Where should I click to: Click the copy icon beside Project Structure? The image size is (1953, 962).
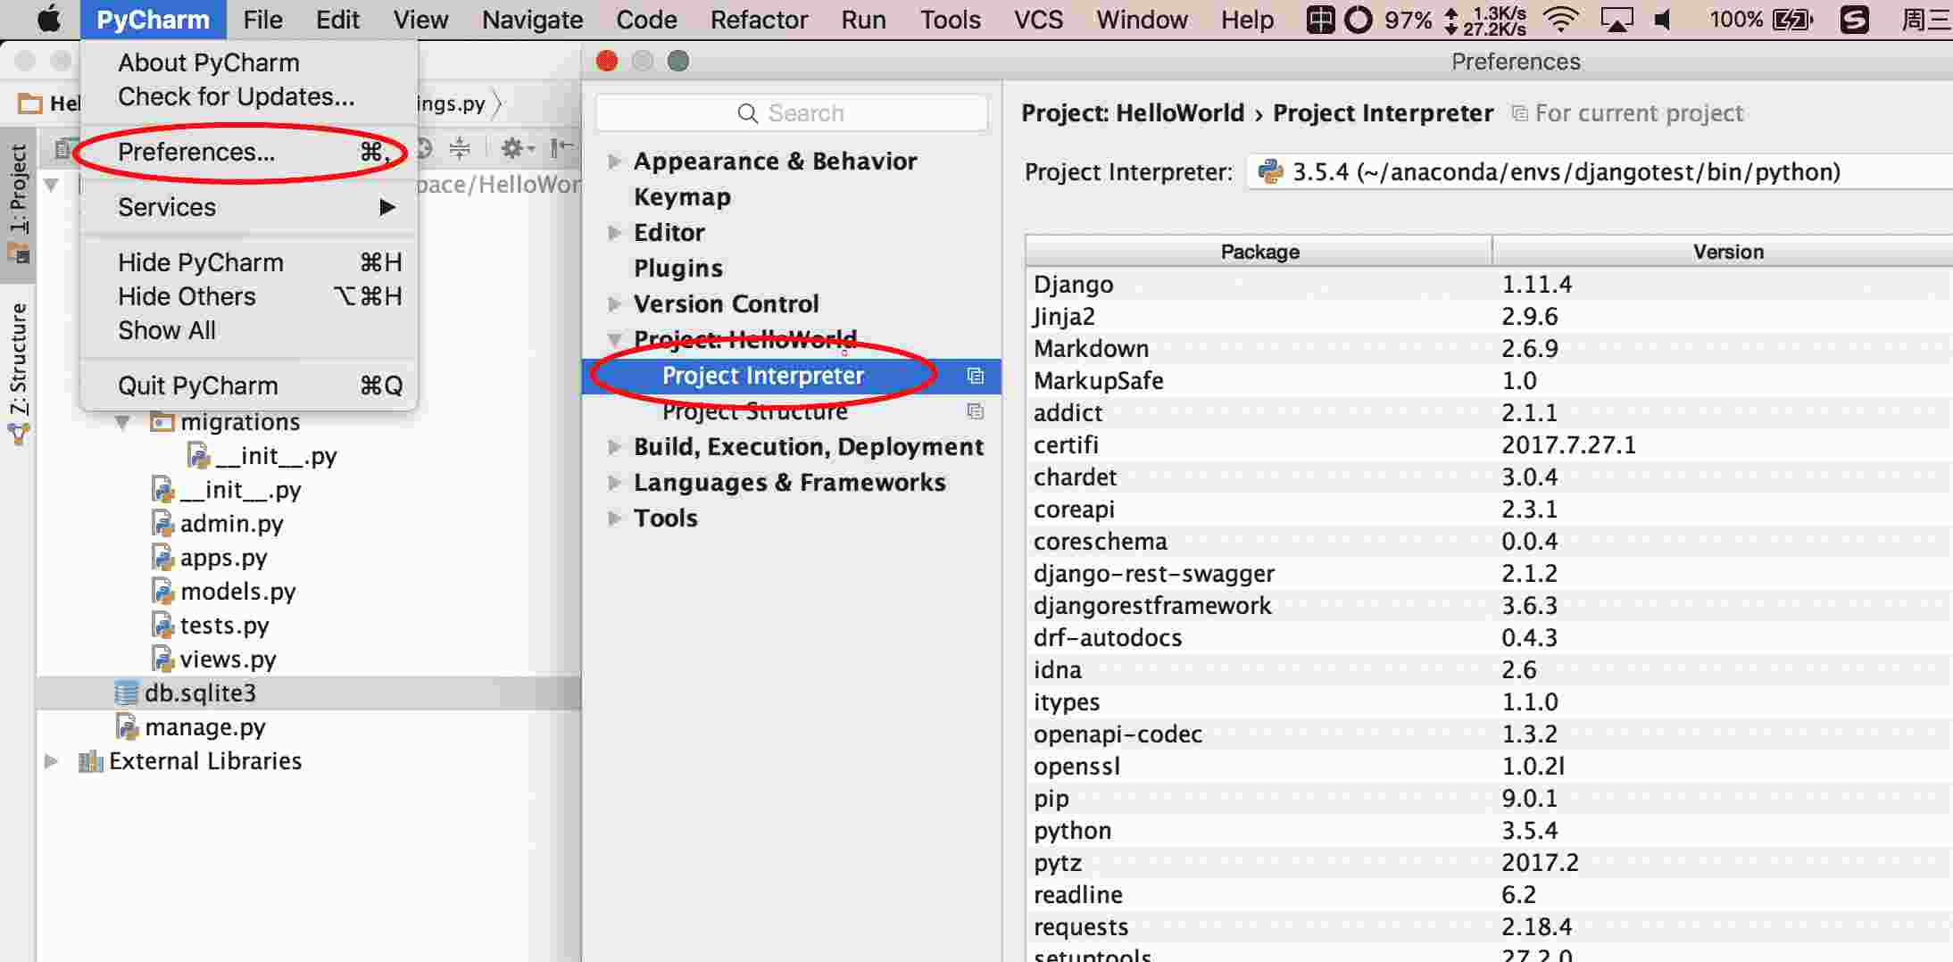click(x=976, y=411)
